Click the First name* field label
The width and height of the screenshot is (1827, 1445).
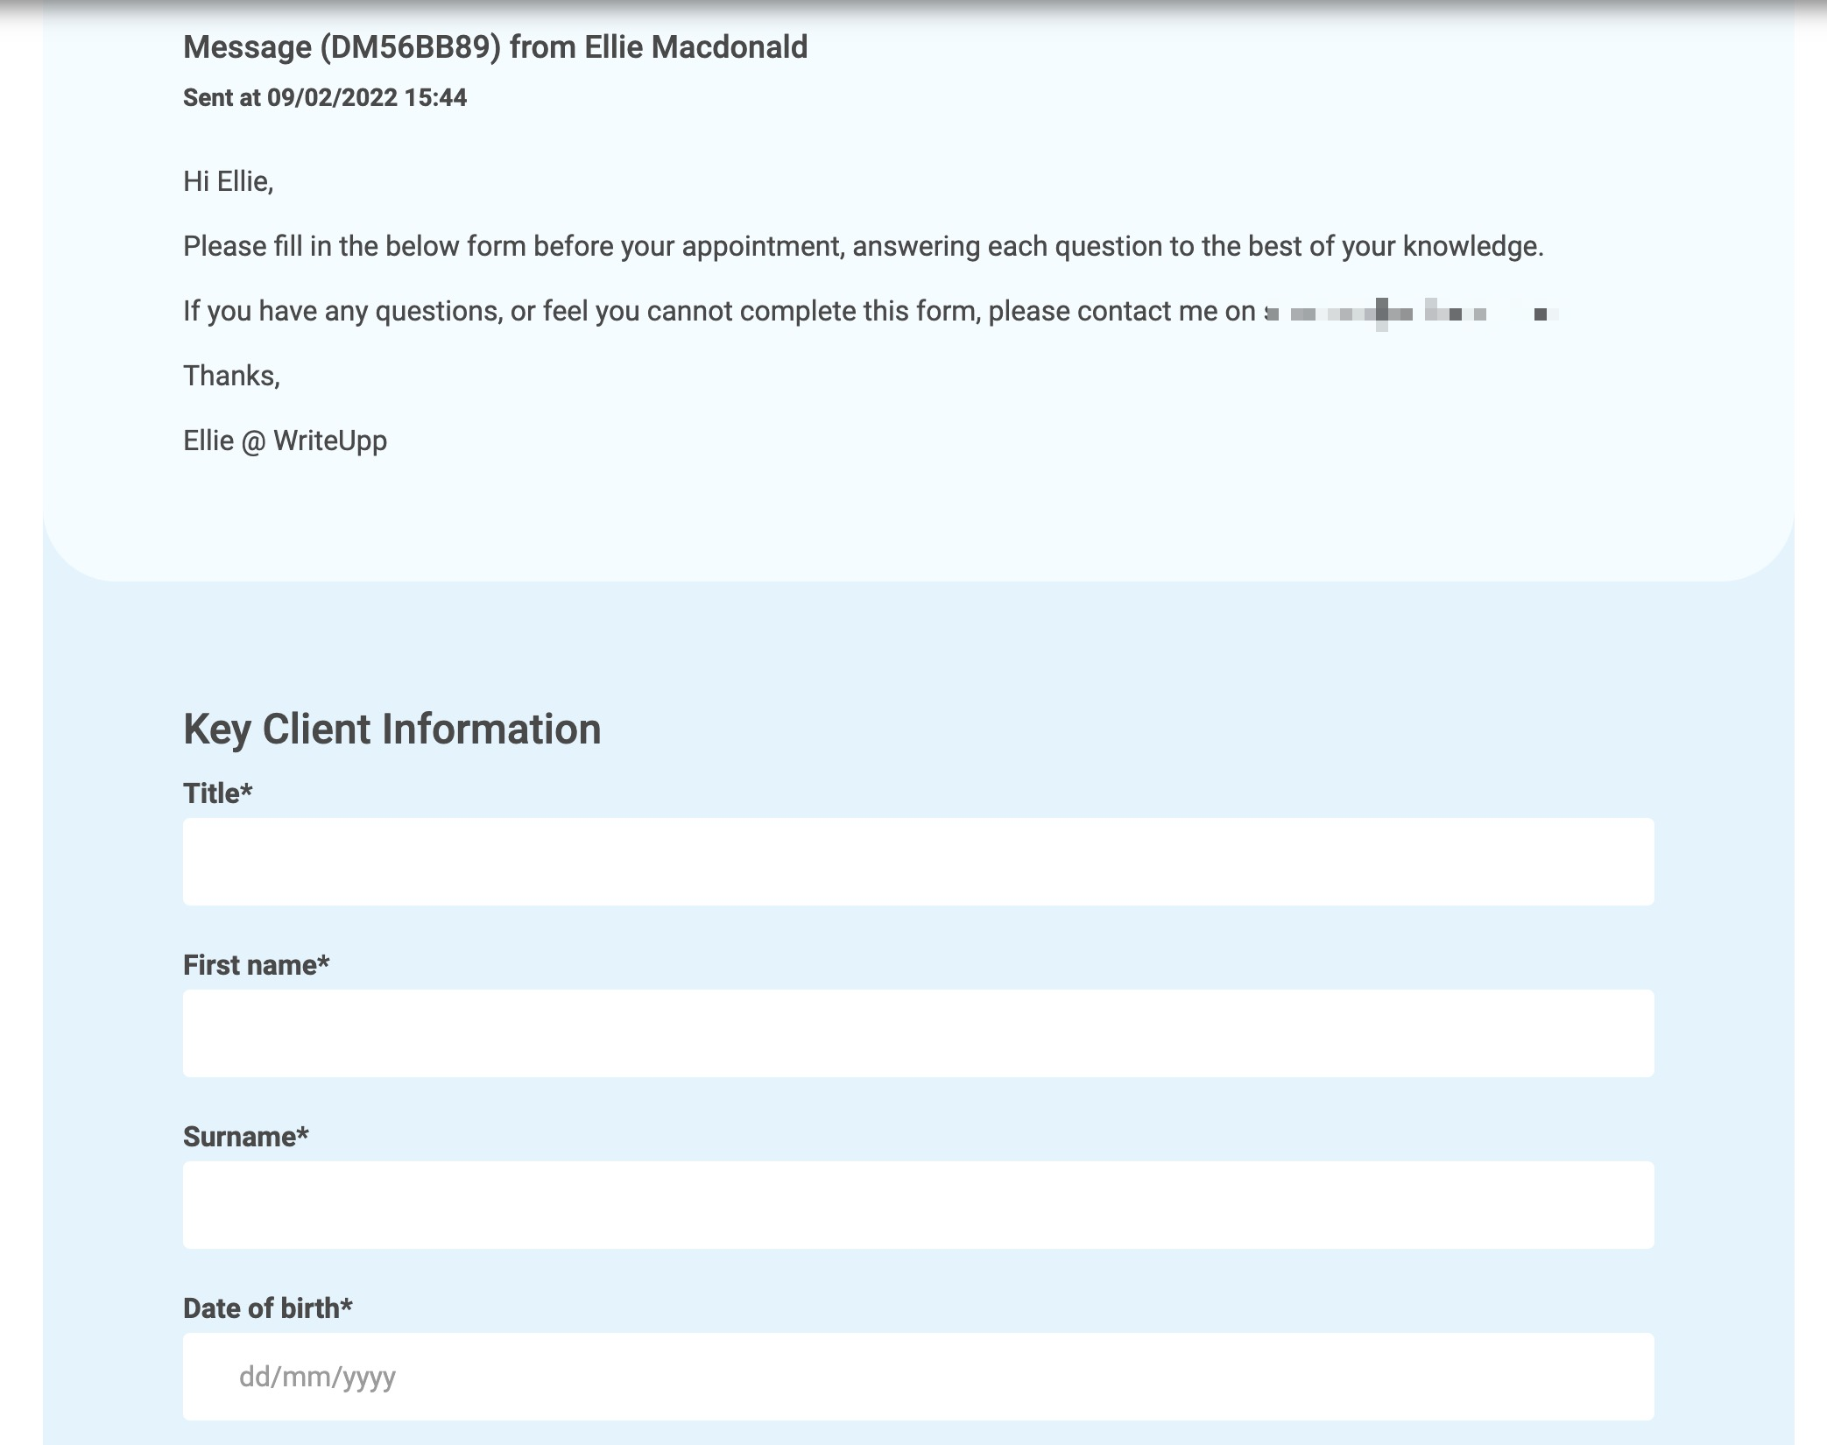(256, 964)
